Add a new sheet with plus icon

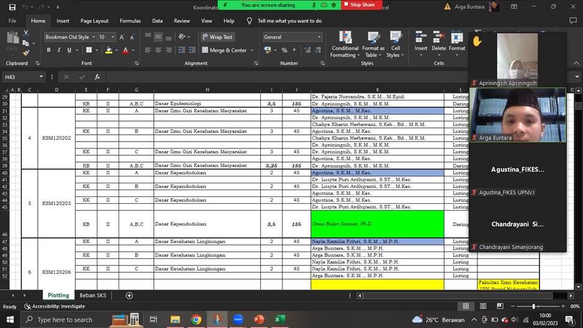pyautogui.click(x=129, y=296)
